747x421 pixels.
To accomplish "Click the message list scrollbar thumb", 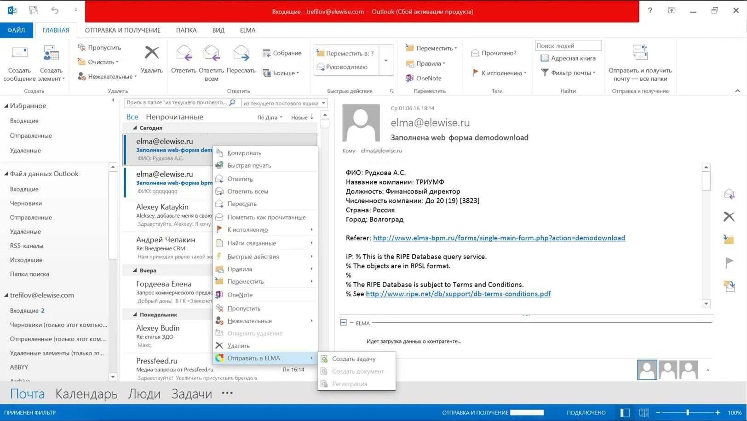I will pyautogui.click(x=325, y=124).
